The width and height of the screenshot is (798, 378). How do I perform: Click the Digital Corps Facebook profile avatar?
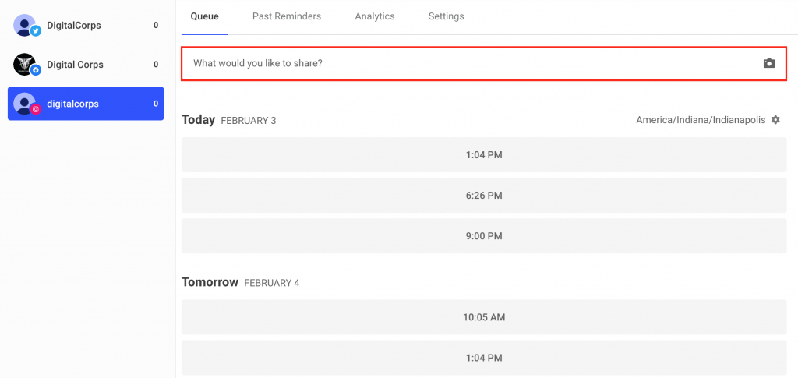click(25, 65)
